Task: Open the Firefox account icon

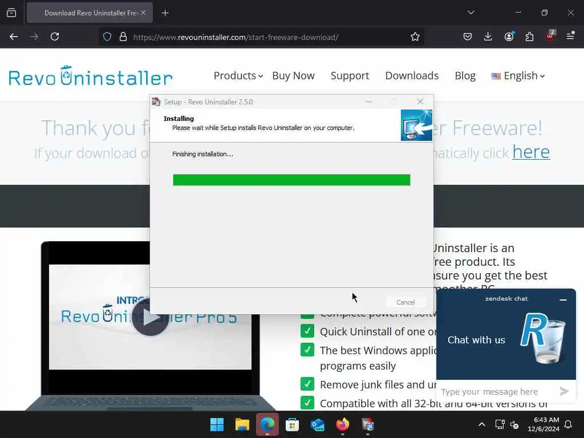Action: 509,36
